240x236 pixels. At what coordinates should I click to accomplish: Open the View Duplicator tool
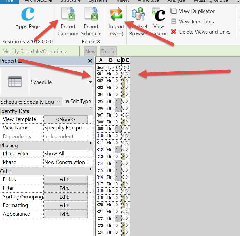(193, 11)
